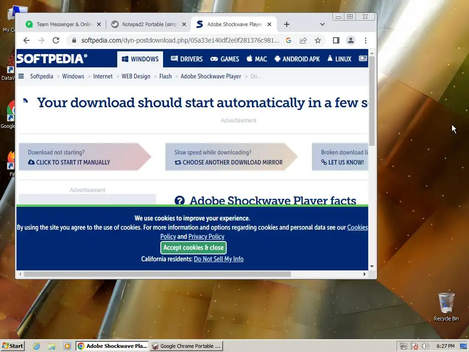Launch Internet Explorer from the quick launch
Image resolution: width=469 pixels, height=352 pixels.
[x=37, y=346]
